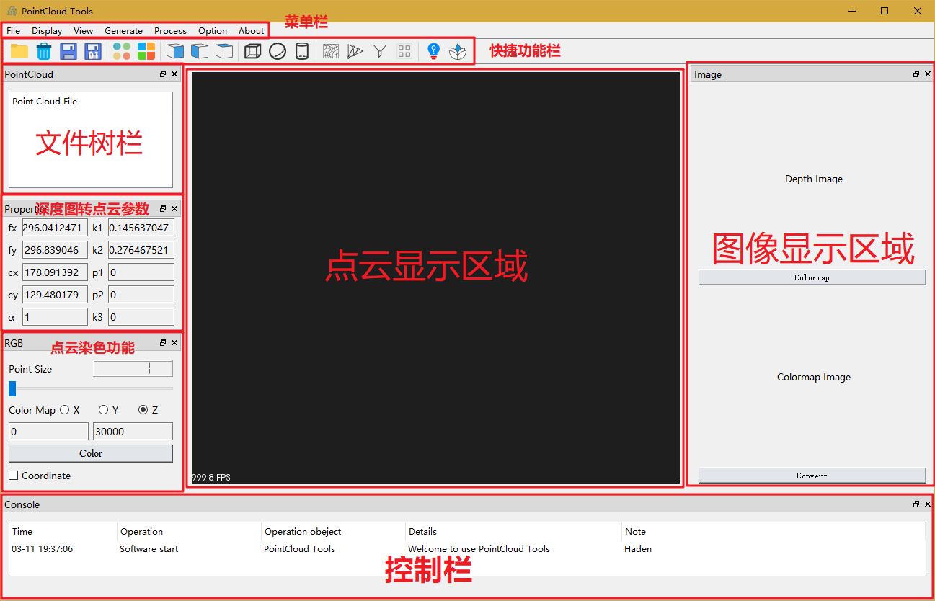The height and width of the screenshot is (601, 935).
Task: Click the color map minimum field showing 0
Action: 48,432
